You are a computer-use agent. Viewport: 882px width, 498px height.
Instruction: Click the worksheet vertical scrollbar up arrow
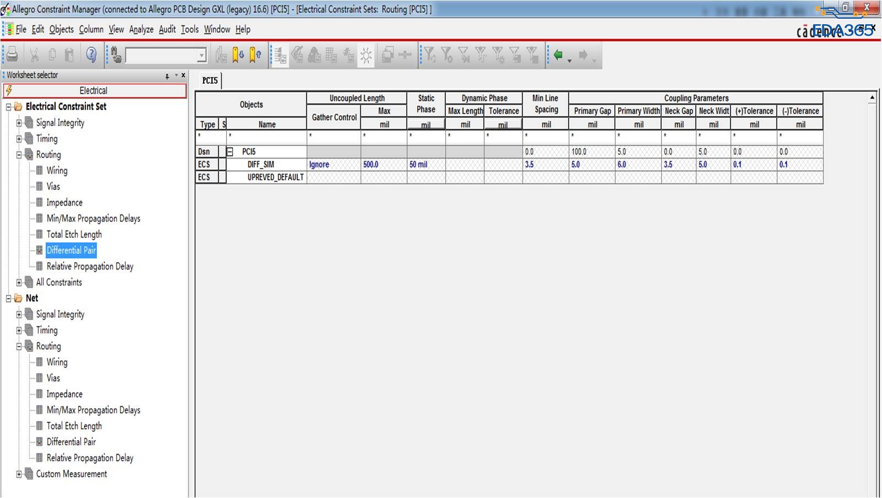tap(872, 98)
